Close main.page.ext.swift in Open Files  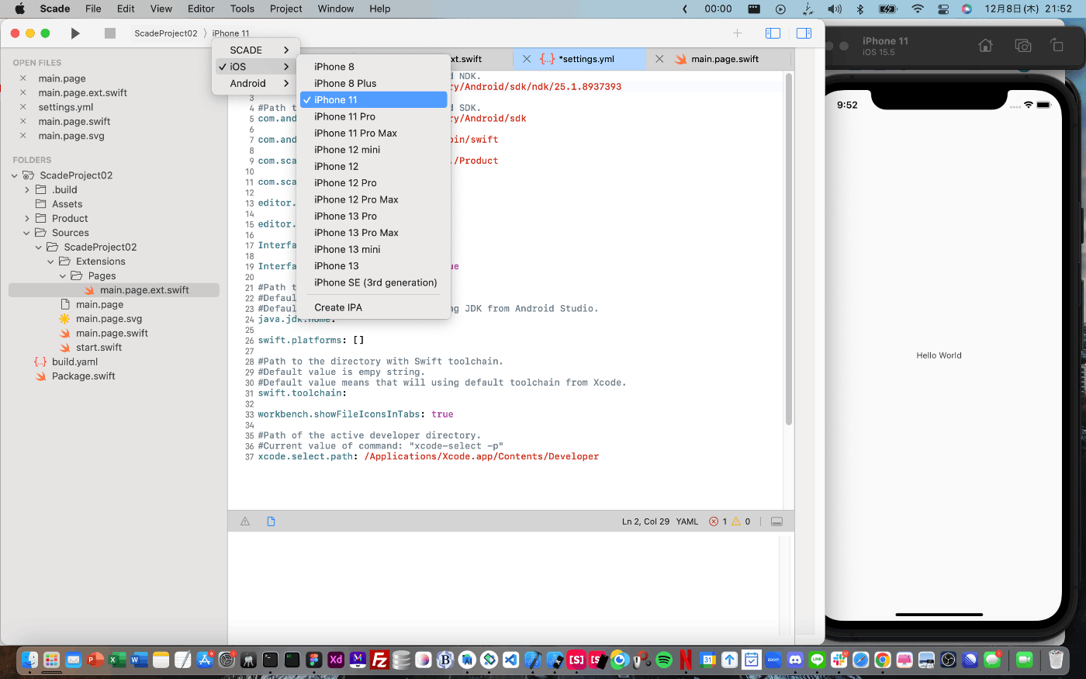coord(22,92)
